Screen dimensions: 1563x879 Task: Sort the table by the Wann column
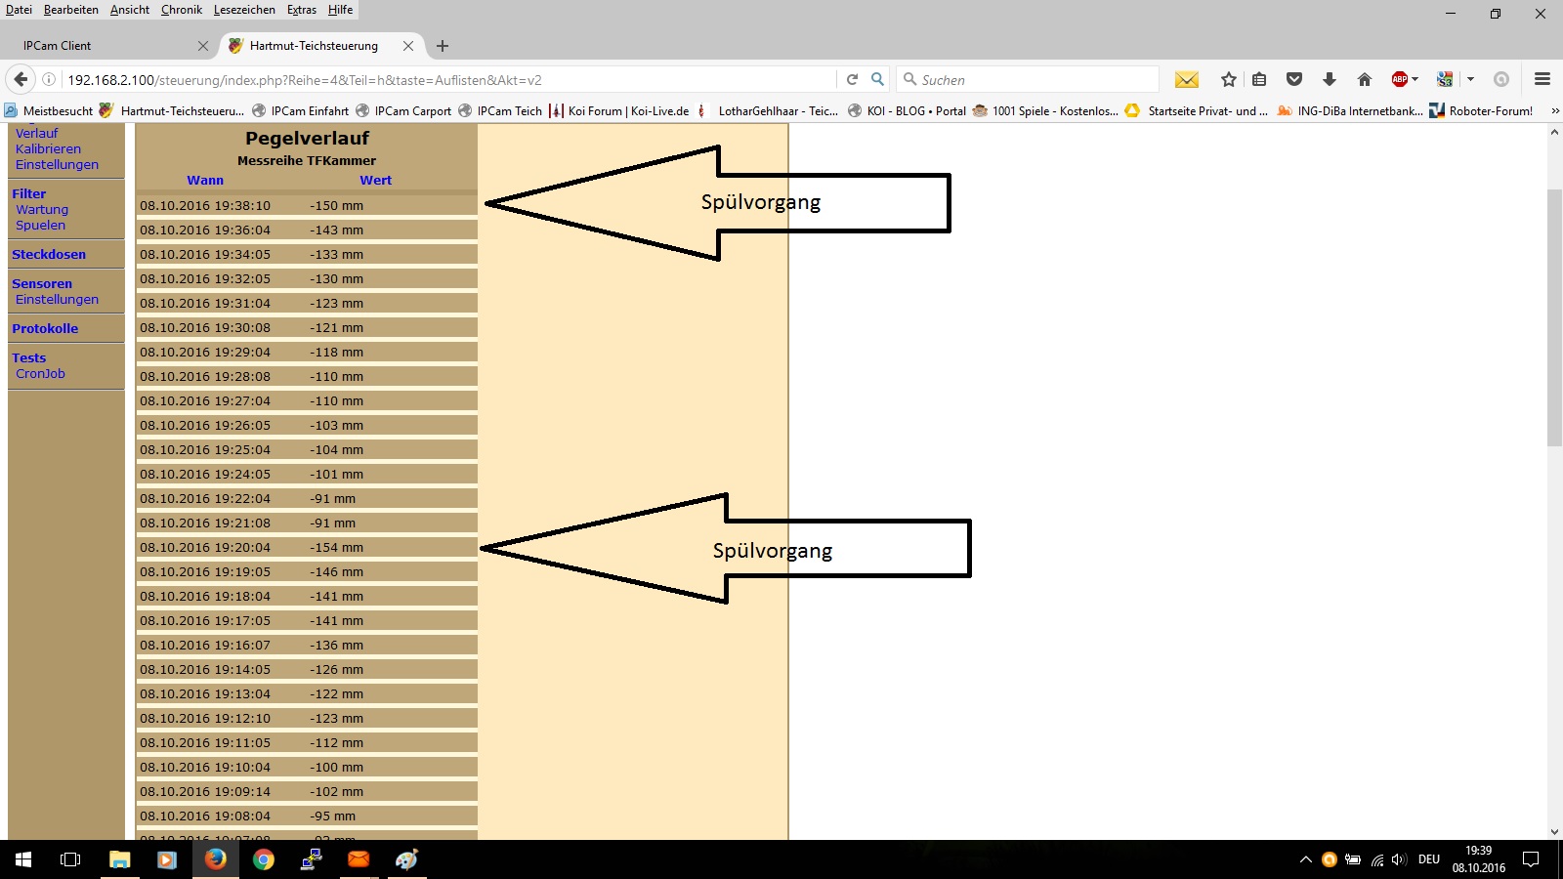(205, 180)
